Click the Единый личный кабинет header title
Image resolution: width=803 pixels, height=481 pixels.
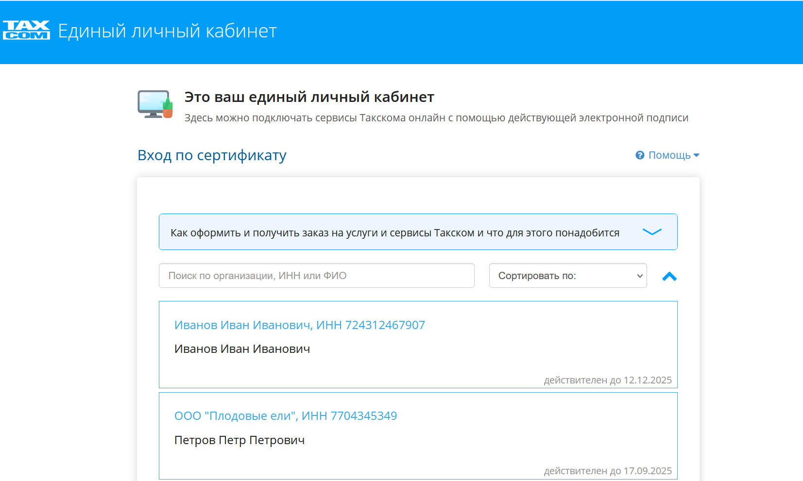pyautogui.click(x=167, y=31)
